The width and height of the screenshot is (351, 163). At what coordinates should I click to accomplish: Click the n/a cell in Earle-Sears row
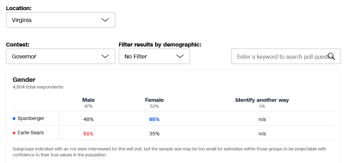click(262, 134)
